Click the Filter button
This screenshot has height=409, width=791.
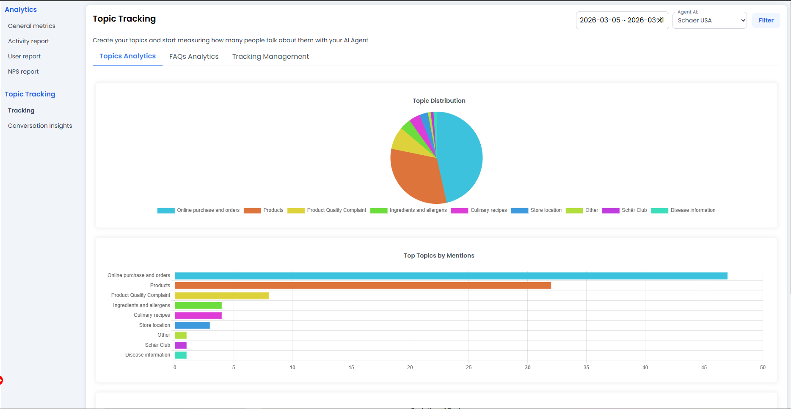pyautogui.click(x=766, y=20)
